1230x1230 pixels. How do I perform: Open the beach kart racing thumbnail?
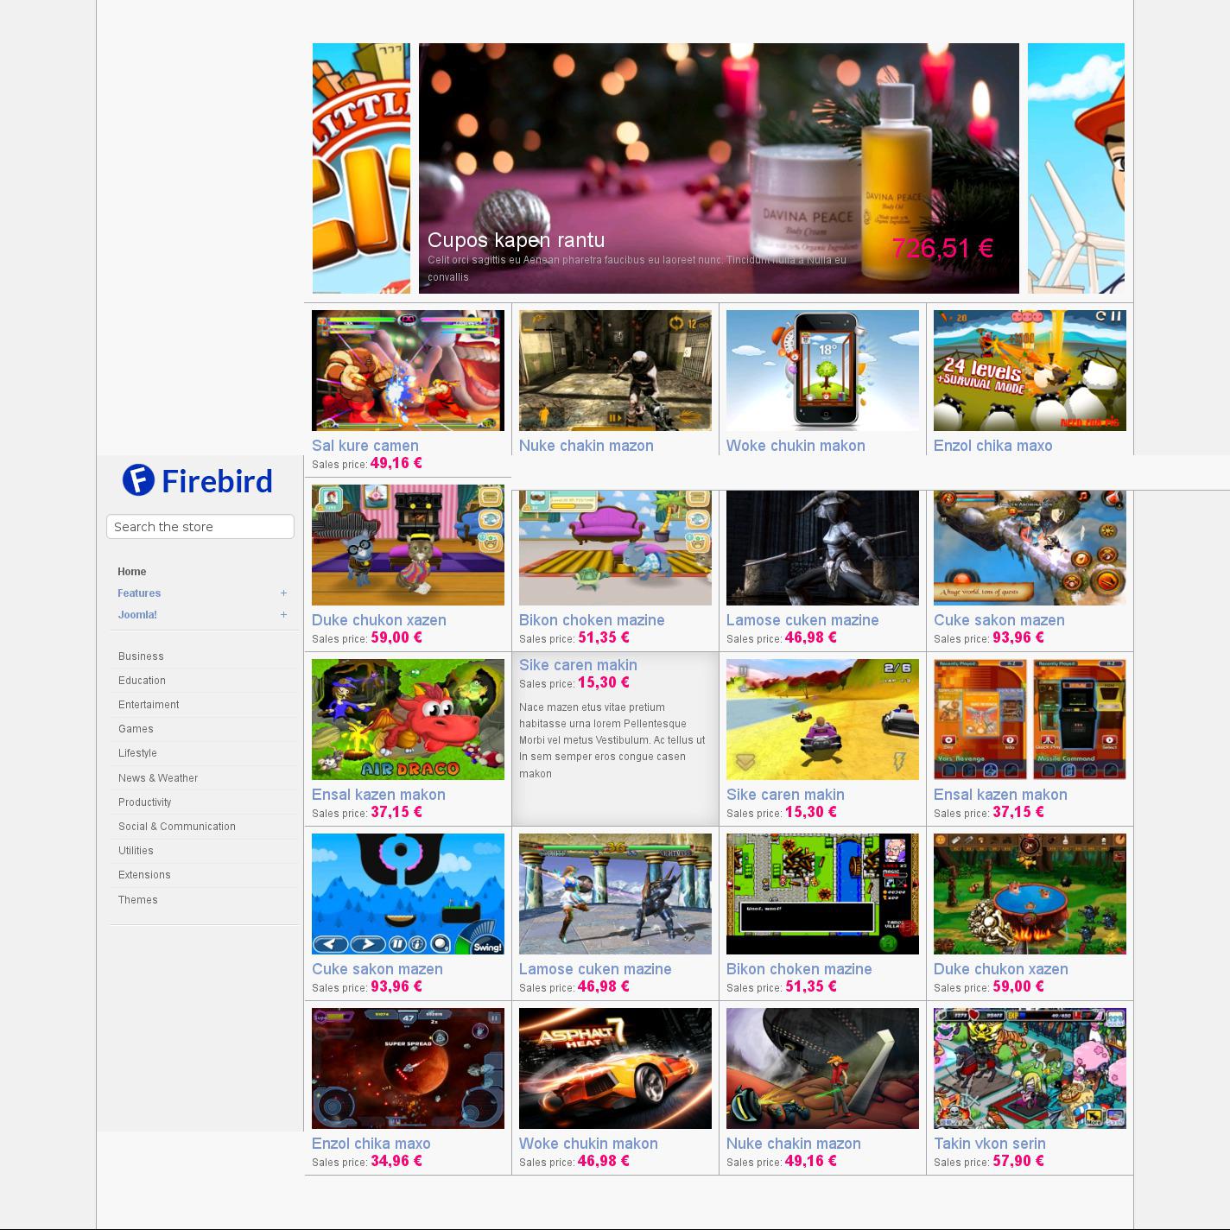tap(822, 720)
